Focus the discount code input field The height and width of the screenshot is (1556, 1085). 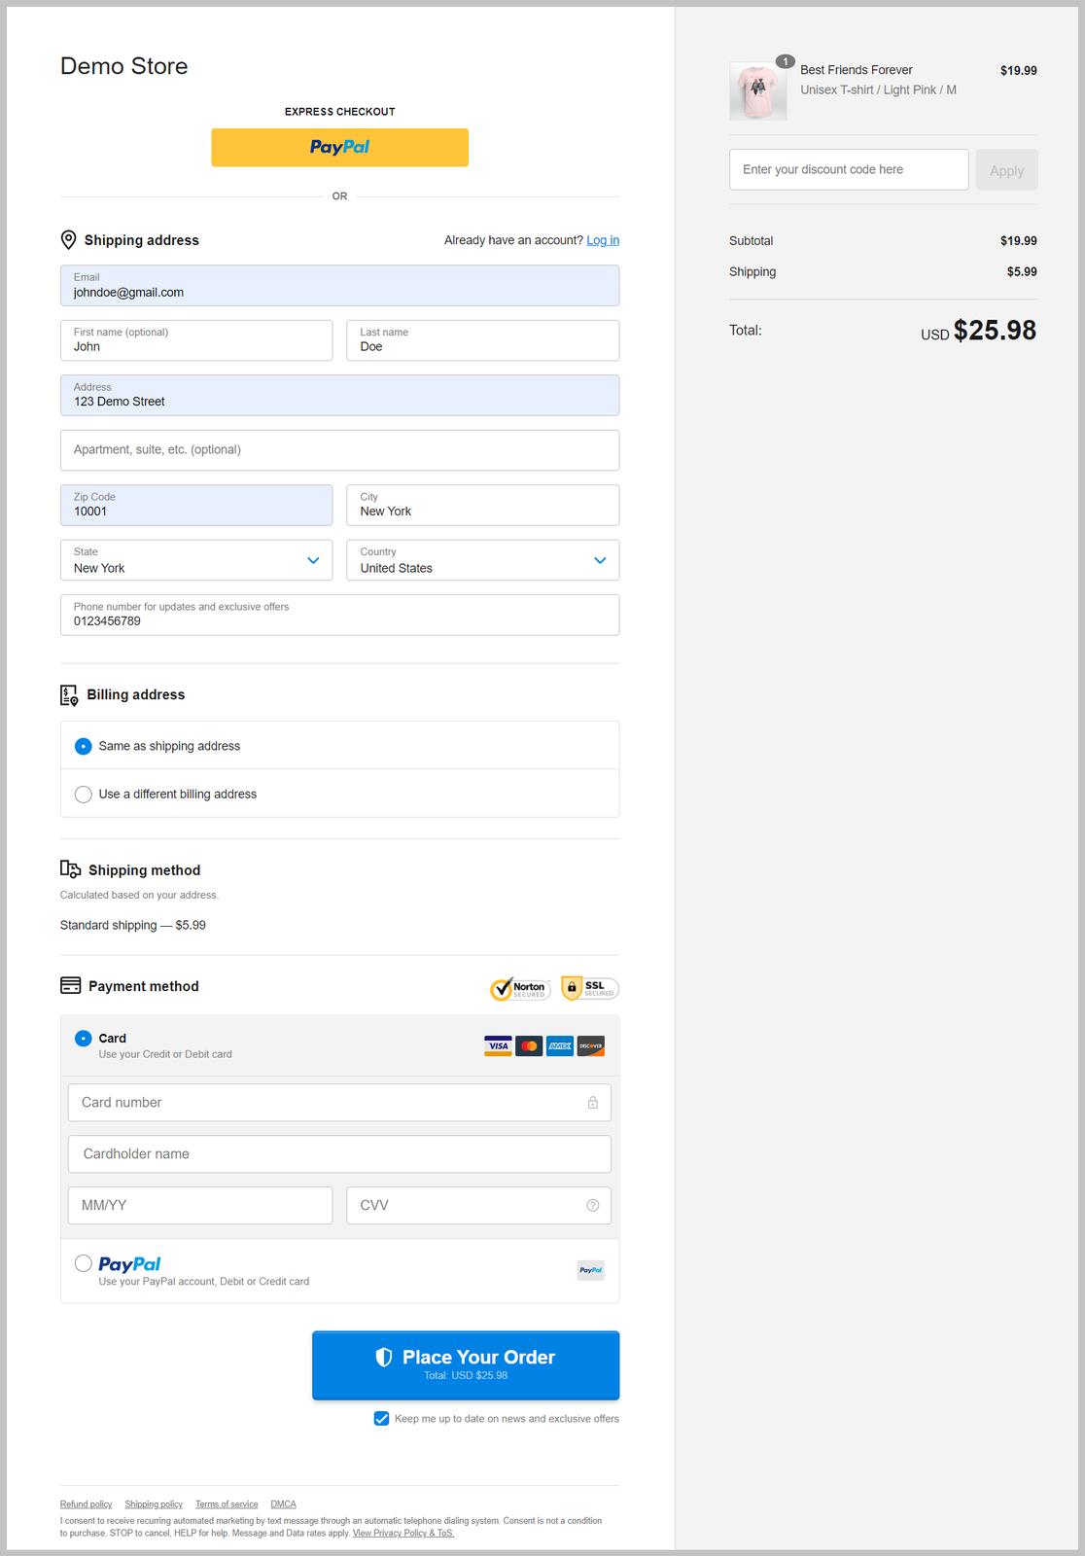[x=848, y=169]
